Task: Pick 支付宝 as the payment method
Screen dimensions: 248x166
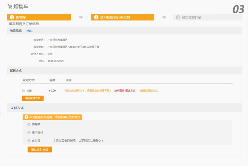Action: point(29,141)
